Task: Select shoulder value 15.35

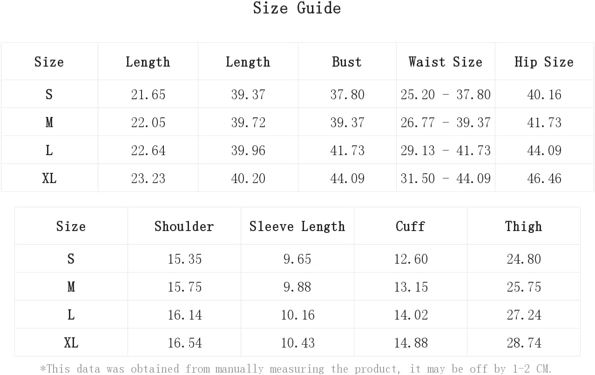Action: pyautogui.click(x=185, y=259)
